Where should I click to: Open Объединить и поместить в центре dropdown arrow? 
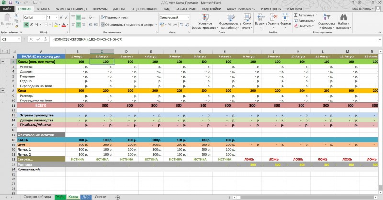coord(156,25)
